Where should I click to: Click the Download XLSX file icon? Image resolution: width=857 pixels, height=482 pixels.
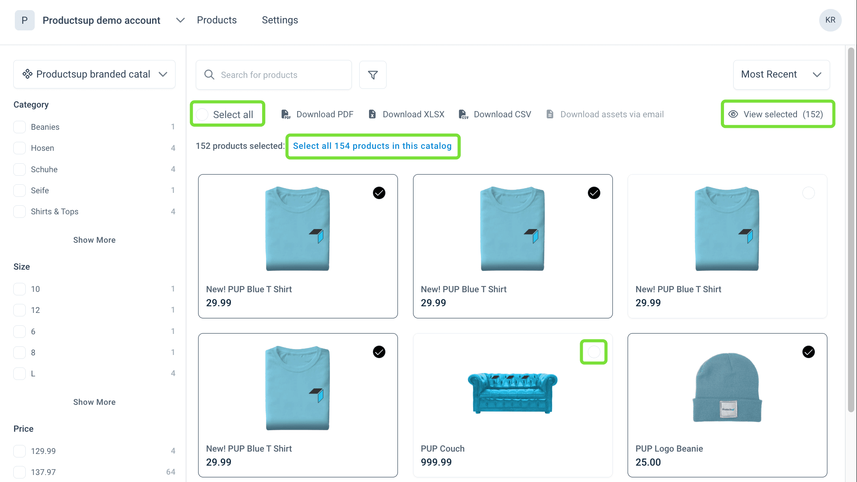(x=372, y=114)
